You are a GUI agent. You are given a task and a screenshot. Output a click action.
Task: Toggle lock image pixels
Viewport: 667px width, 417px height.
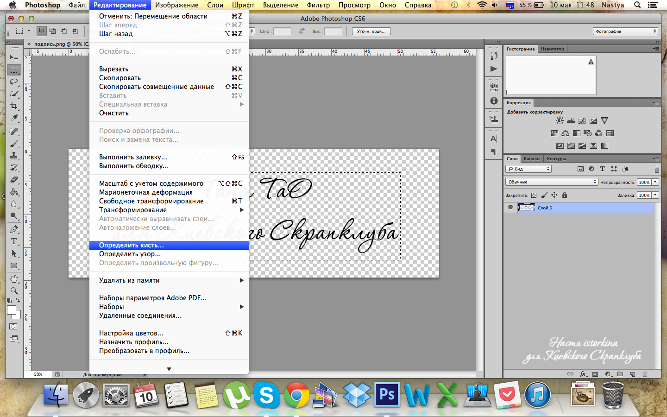click(x=544, y=195)
